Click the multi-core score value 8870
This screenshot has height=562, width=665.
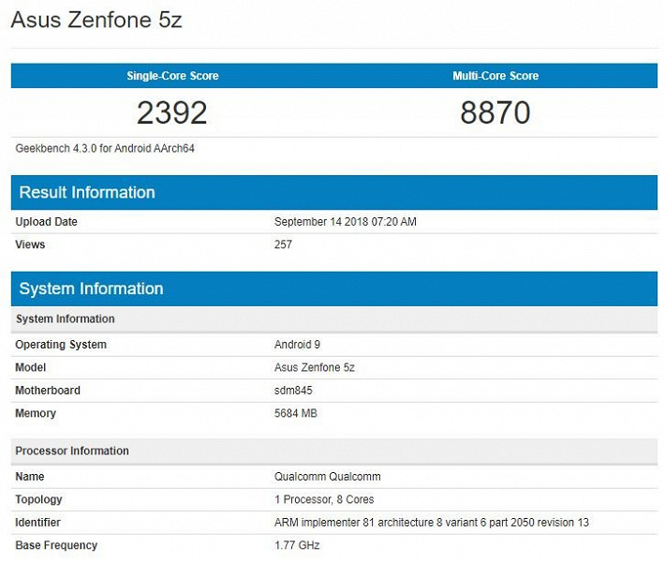(495, 112)
